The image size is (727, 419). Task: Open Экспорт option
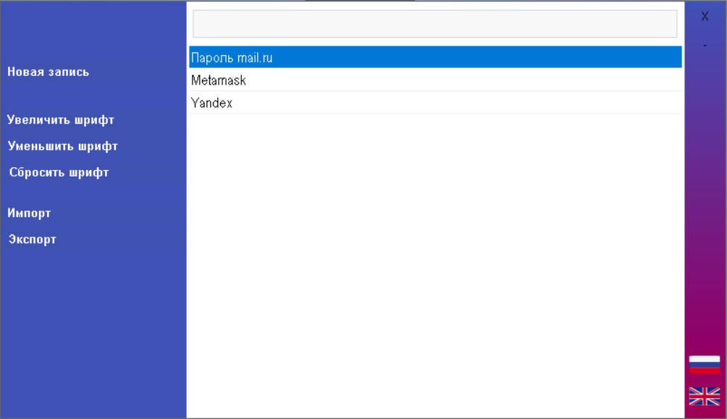[33, 239]
